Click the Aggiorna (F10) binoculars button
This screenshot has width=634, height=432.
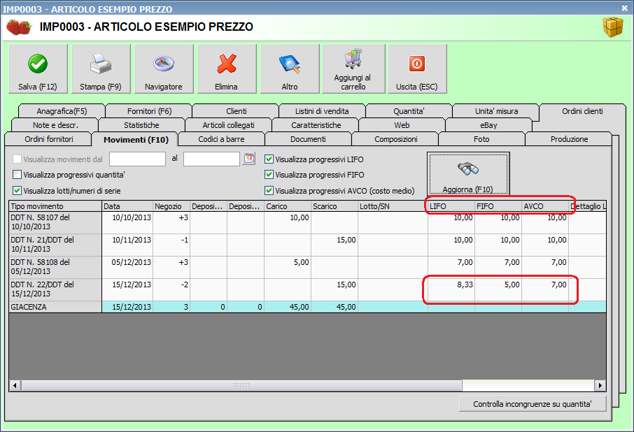click(x=468, y=173)
